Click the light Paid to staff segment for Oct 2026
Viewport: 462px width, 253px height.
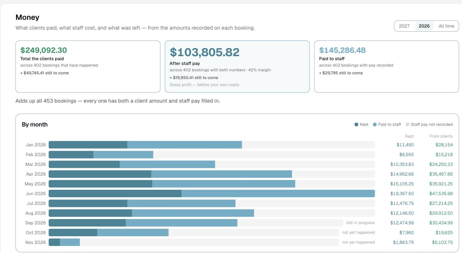tap(133, 232)
